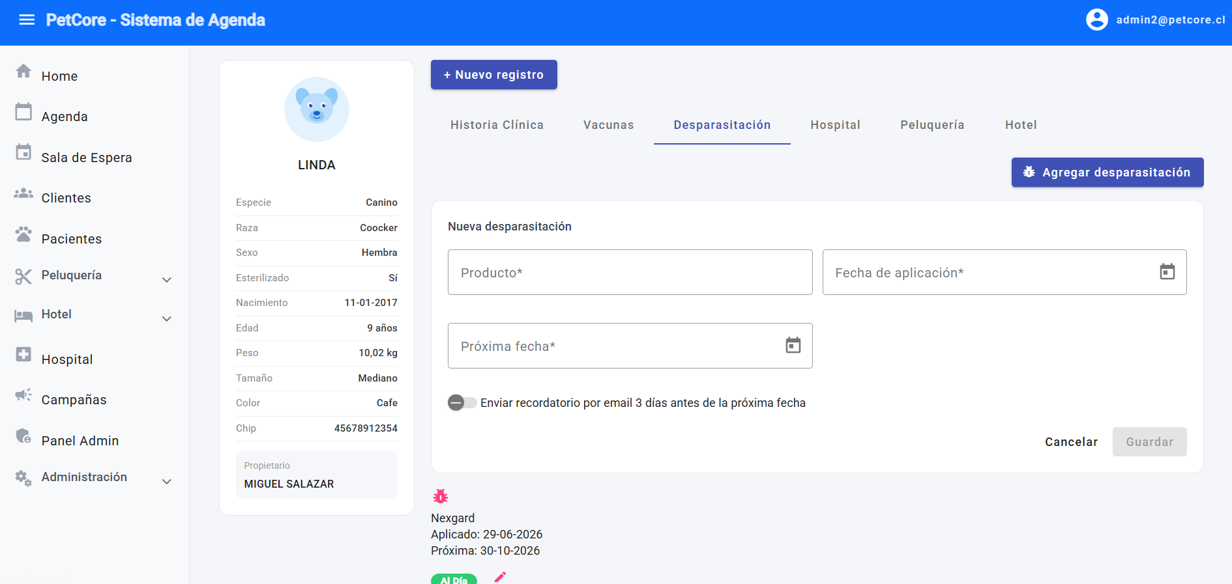Screen dimensions: 1232x584
Task: Switch to the Vacunas tab
Action: coord(609,125)
